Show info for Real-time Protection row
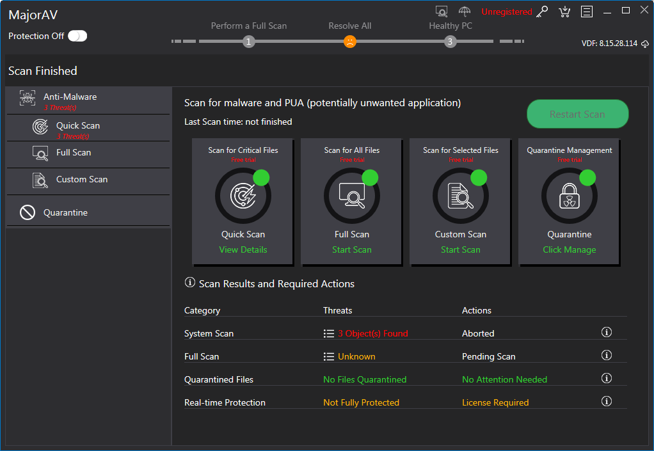The height and width of the screenshot is (451, 654). [x=607, y=402]
